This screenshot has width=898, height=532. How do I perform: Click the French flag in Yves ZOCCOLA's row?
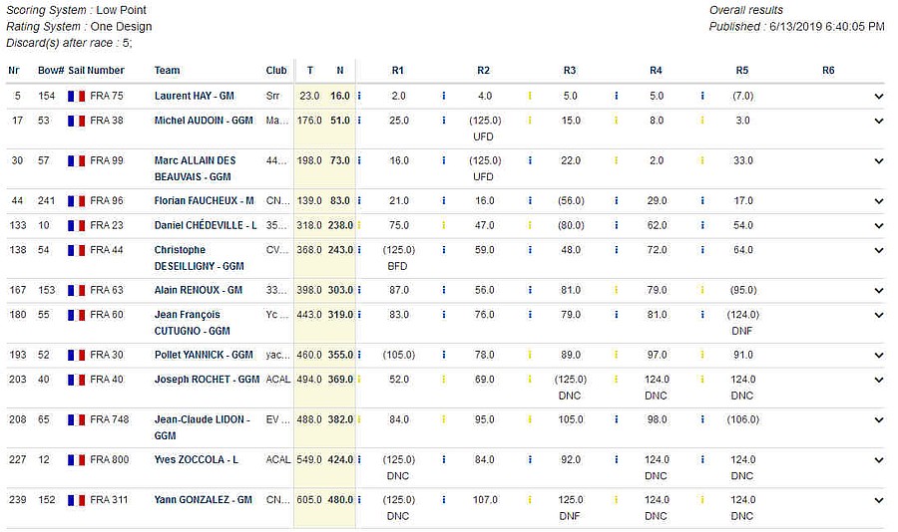point(76,459)
